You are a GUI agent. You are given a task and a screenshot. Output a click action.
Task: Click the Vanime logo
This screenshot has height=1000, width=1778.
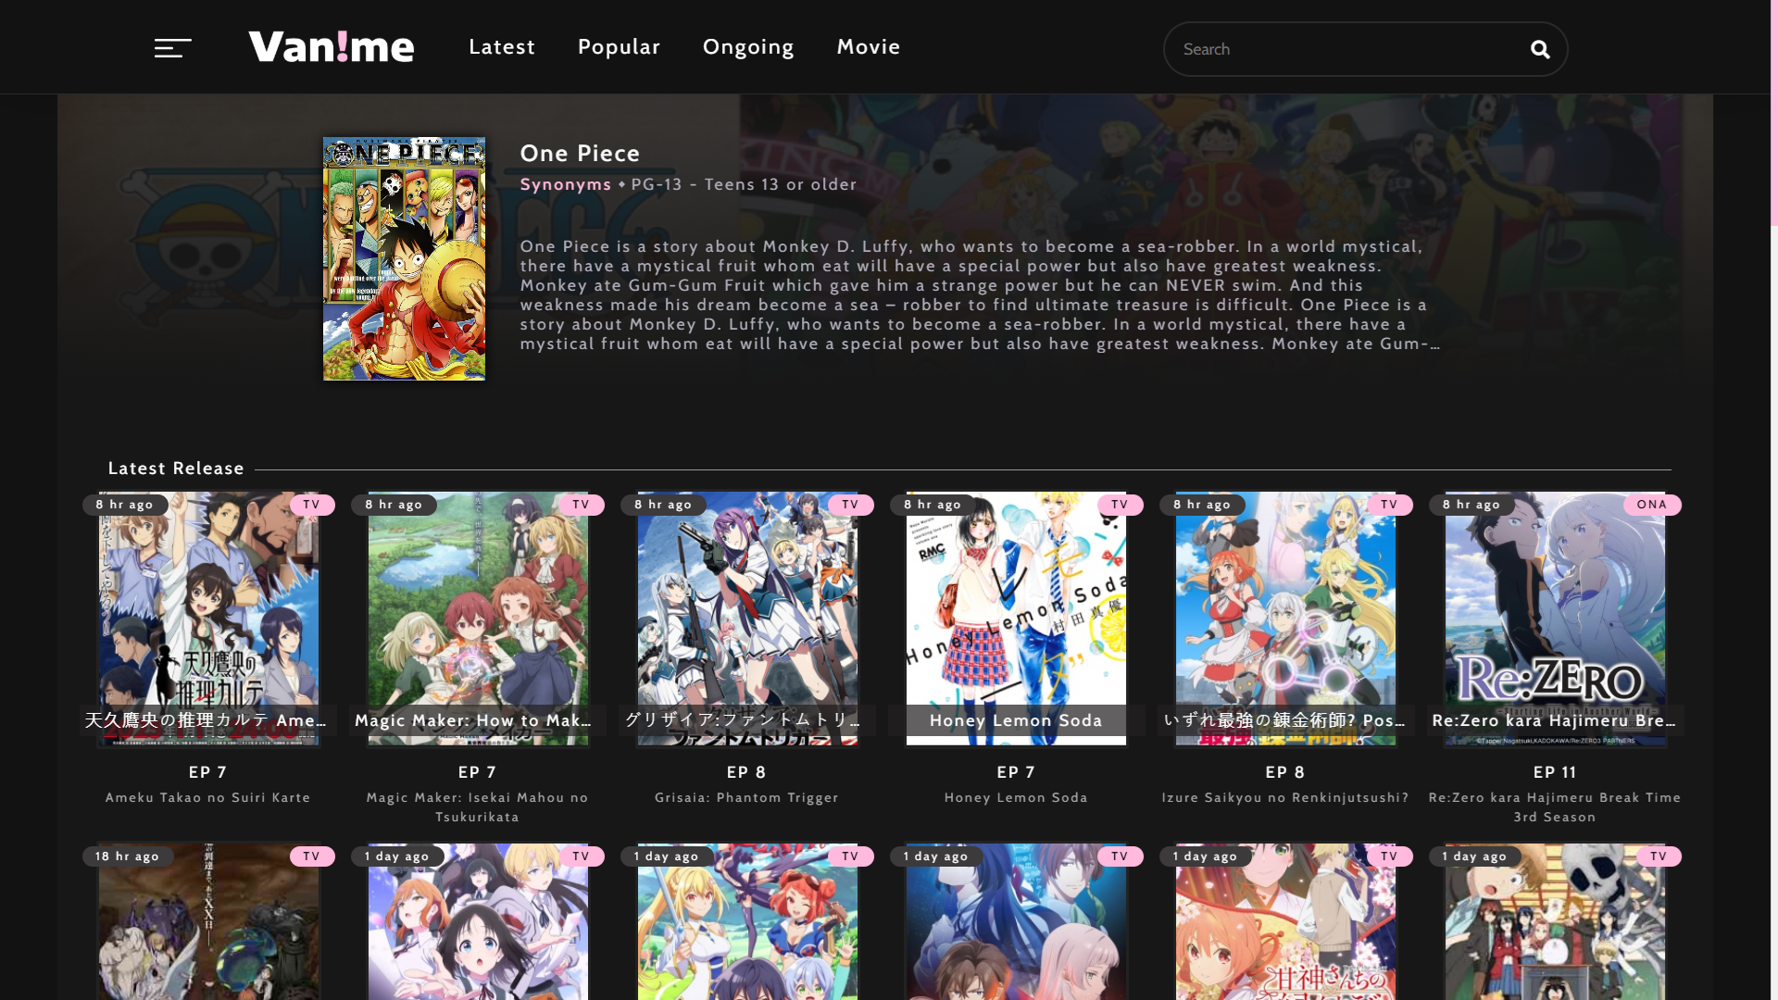coord(331,47)
